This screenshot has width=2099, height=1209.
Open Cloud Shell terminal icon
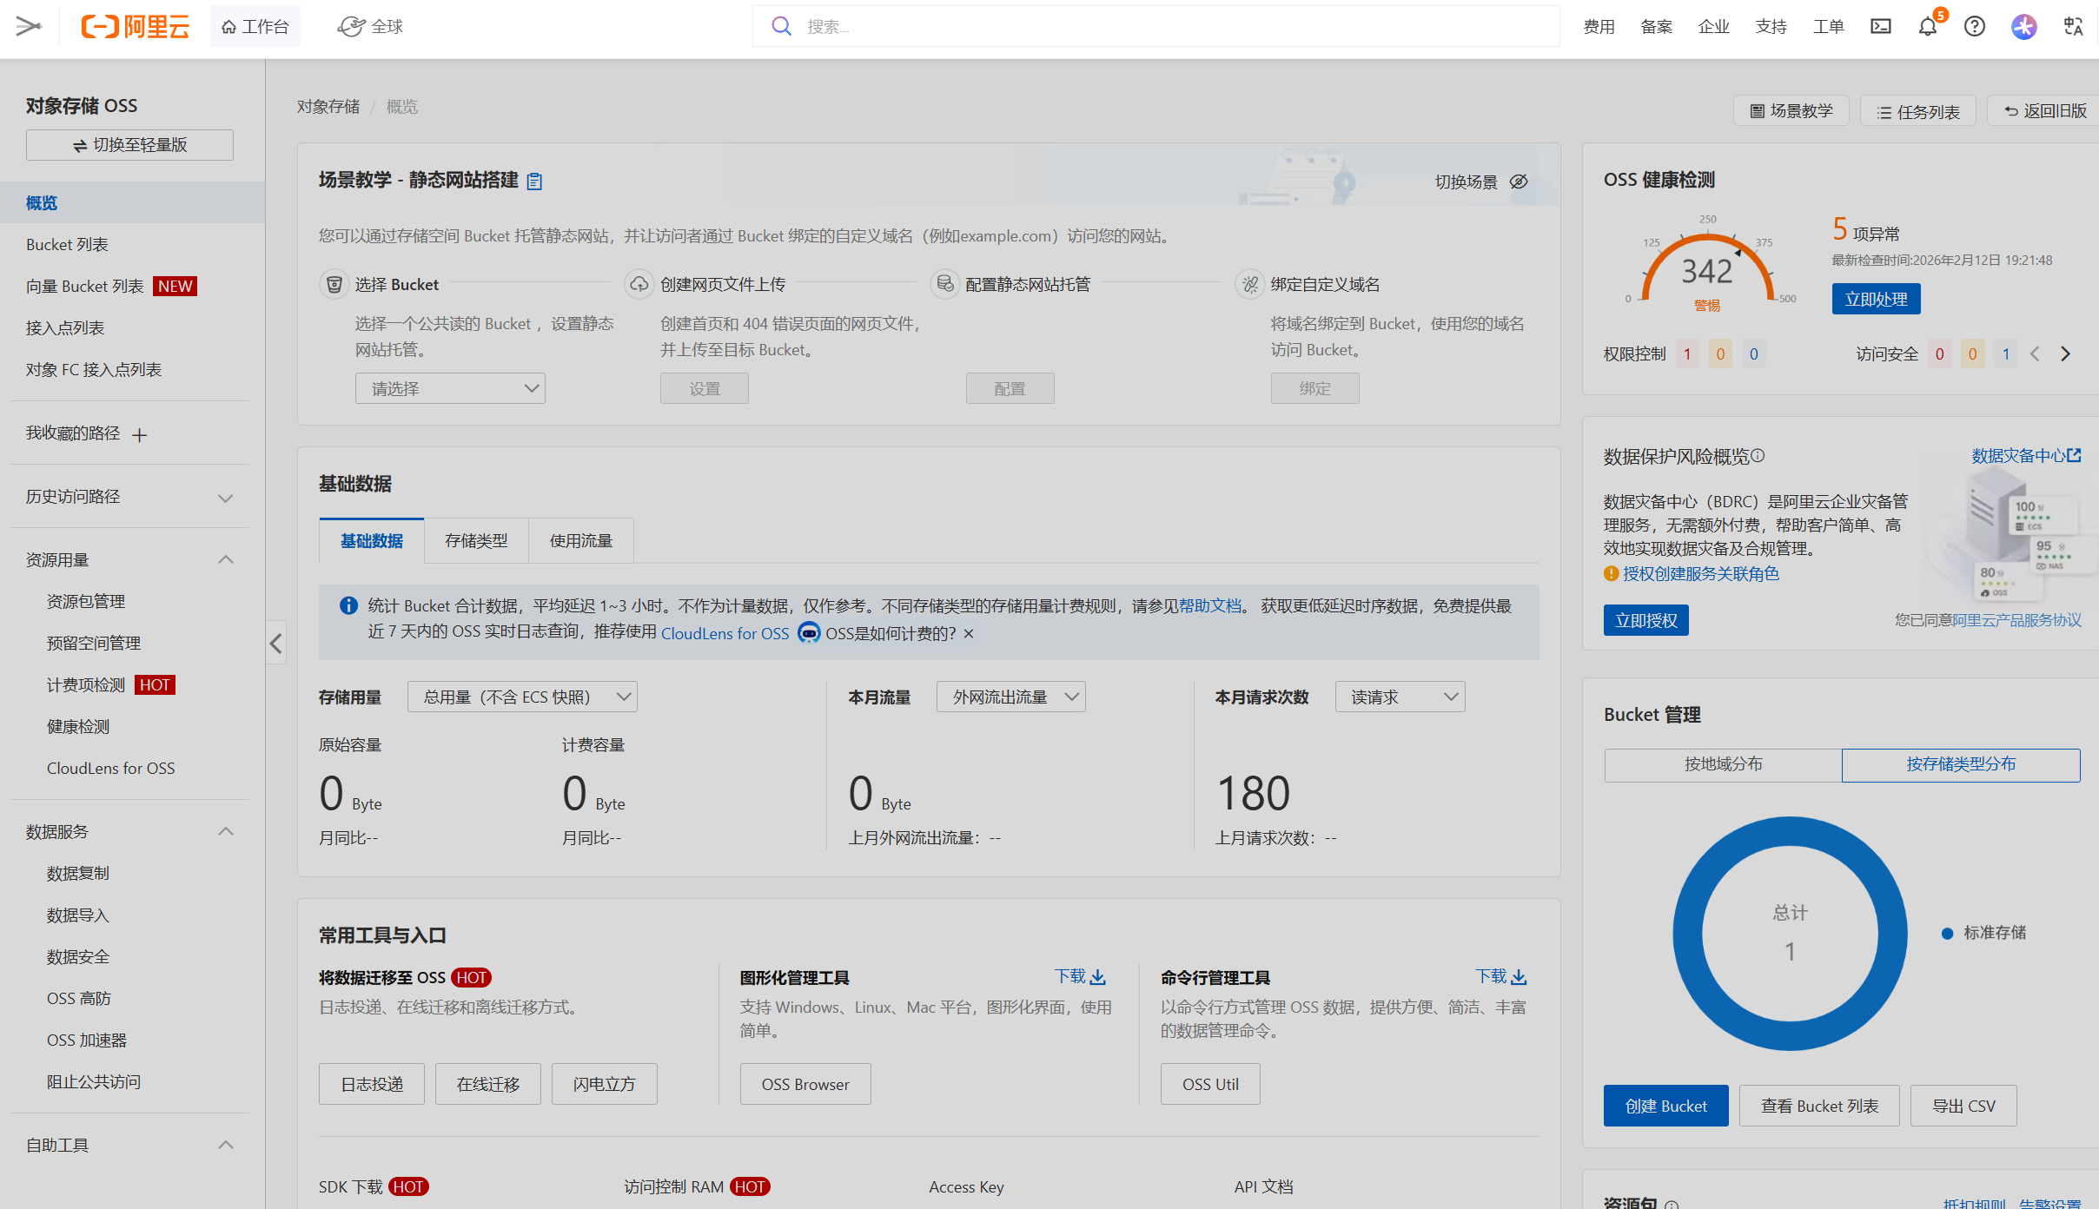(1880, 27)
